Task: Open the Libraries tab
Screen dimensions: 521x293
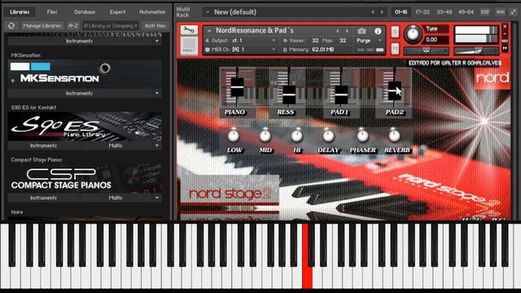Action: (x=20, y=12)
